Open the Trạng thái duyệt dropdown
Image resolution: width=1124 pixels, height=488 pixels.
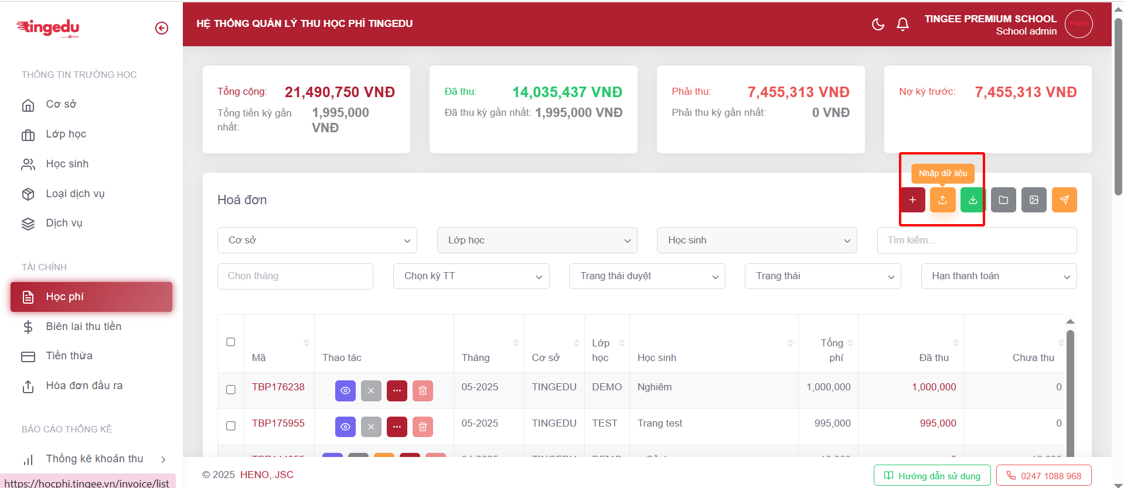[x=647, y=276]
